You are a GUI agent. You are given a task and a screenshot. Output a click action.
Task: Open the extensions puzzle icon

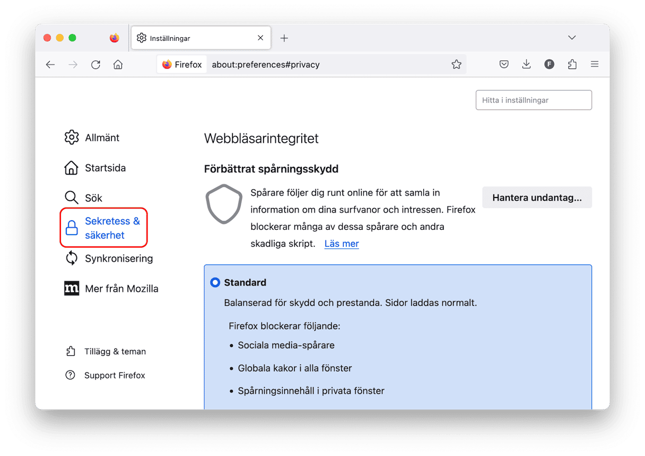[572, 65]
